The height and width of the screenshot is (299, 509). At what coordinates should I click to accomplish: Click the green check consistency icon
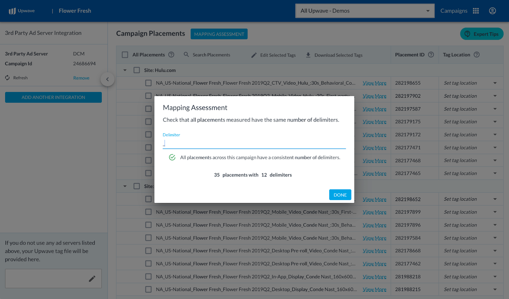[x=172, y=157]
